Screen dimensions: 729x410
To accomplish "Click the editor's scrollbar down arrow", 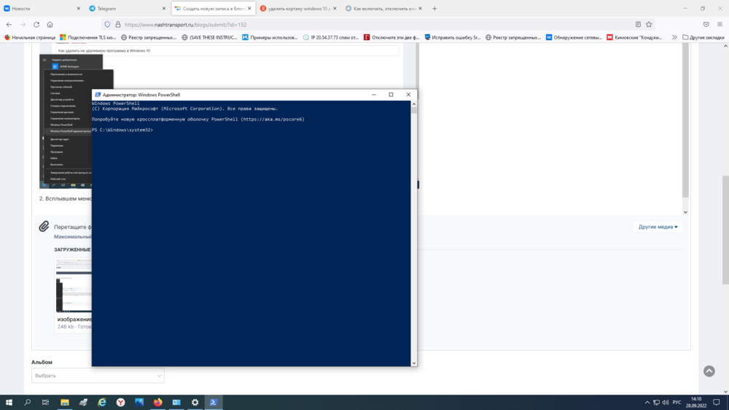I will (x=685, y=212).
